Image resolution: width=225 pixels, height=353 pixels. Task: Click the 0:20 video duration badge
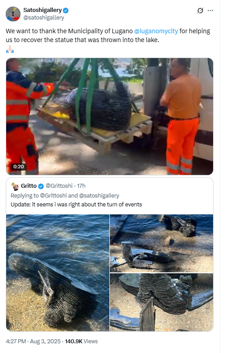click(19, 167)
